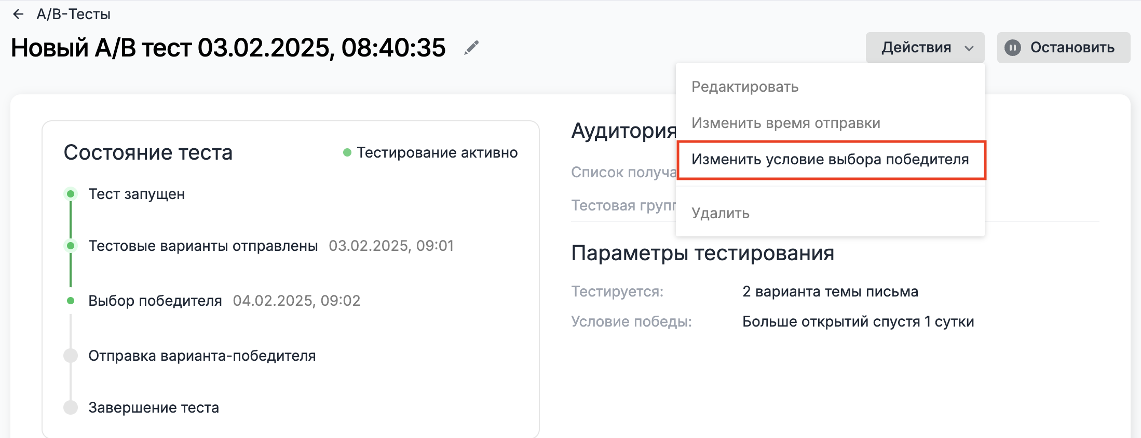
Task: Click the Тестовые варианты отправлены step marker
Action: click(71, 246)
